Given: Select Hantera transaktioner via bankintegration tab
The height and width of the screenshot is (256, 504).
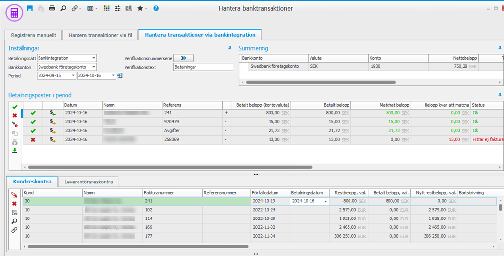Looking at the screenshot, I should click(x=200, y=35).
